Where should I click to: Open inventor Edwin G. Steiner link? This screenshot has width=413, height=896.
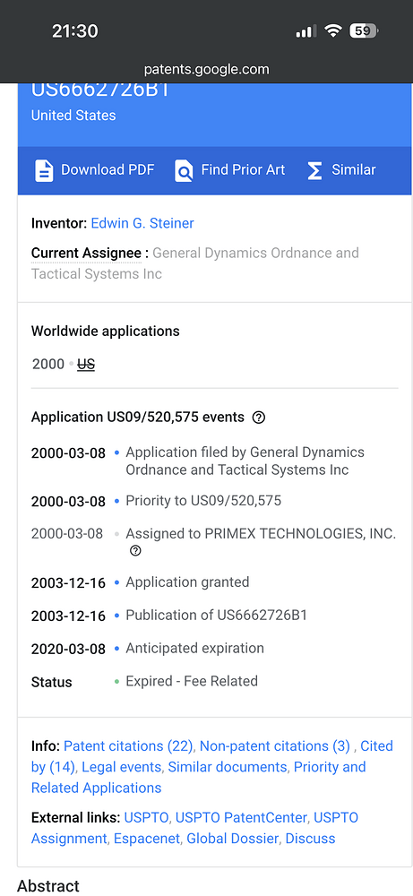pyautogui.click(x=142, y=223)
